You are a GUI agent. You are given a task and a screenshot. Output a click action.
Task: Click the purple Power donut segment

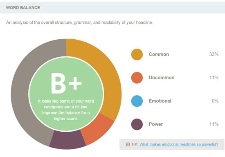(x=68, y=140)
